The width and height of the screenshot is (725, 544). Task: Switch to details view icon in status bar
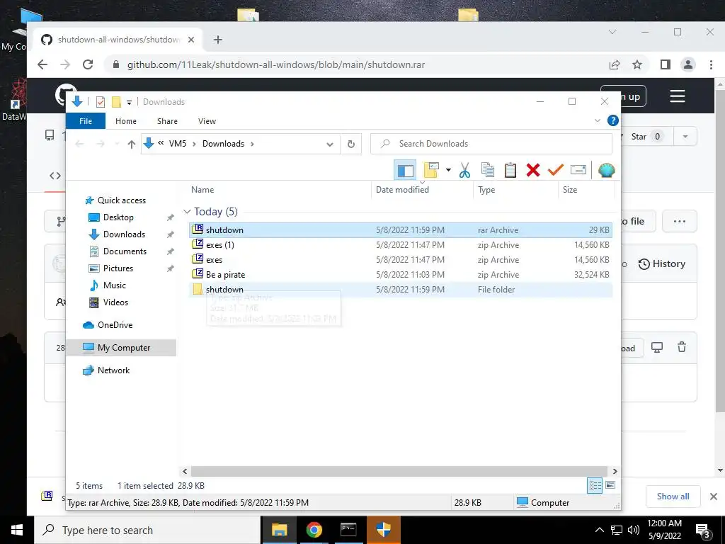click(595, 485)
